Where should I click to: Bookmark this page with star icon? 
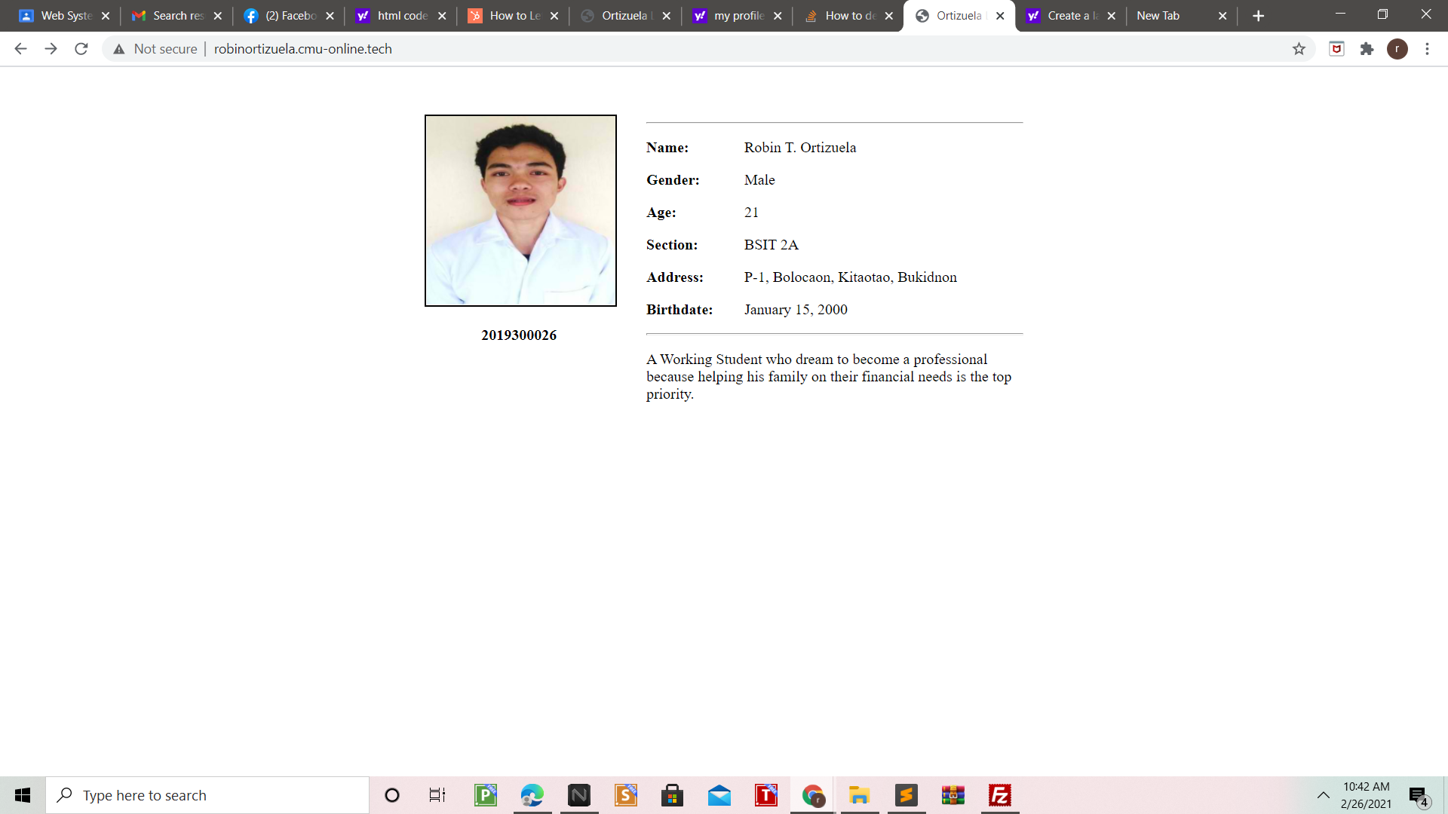click(1299, 49)
